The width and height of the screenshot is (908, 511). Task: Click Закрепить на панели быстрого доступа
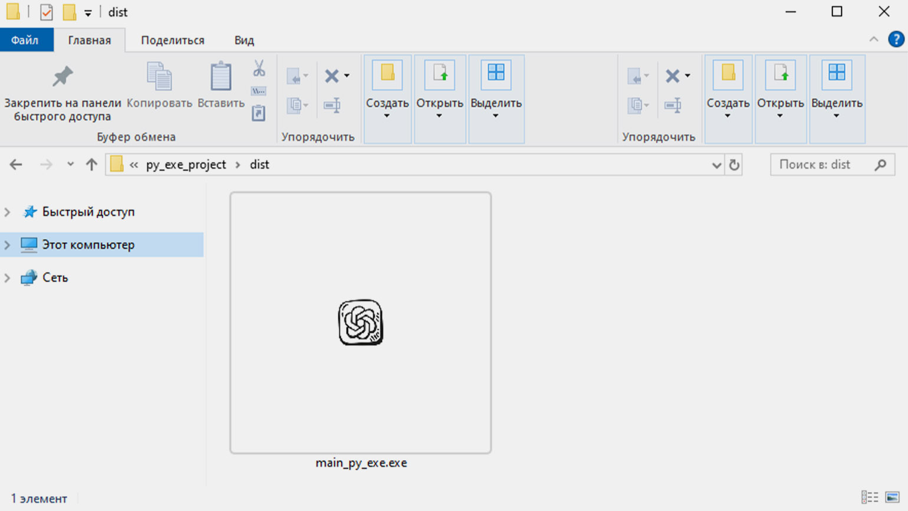click(62, 93)
